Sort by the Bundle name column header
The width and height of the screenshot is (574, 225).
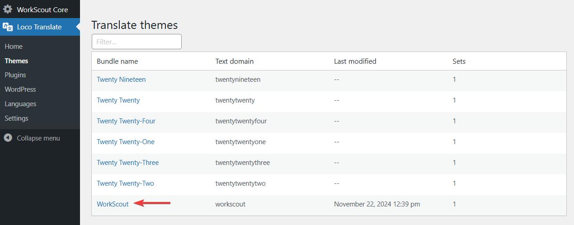pos(118,61)
